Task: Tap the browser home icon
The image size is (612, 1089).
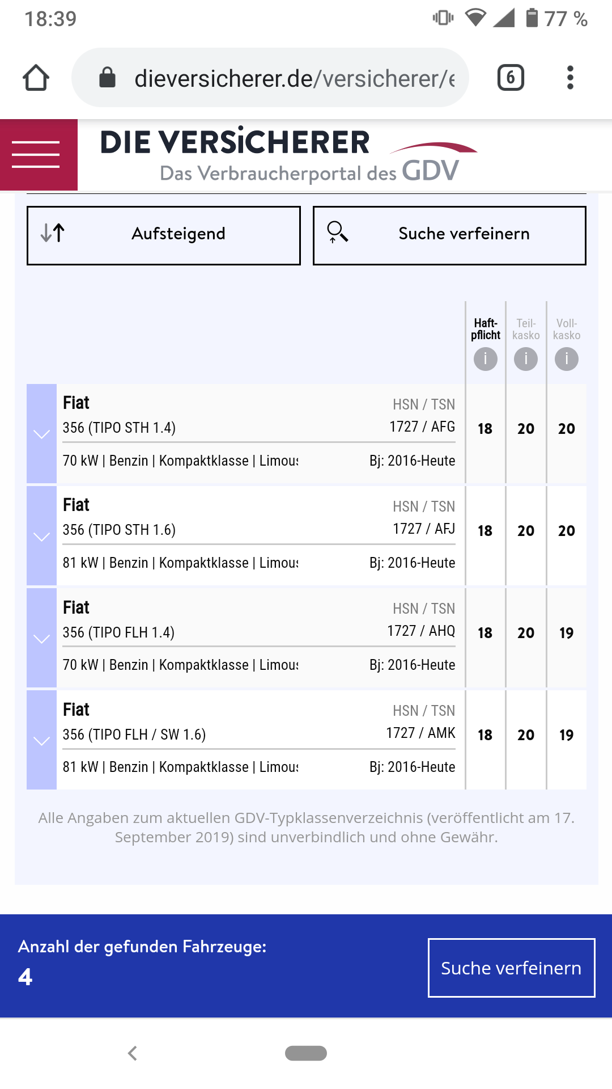Action: click(36, 78)
